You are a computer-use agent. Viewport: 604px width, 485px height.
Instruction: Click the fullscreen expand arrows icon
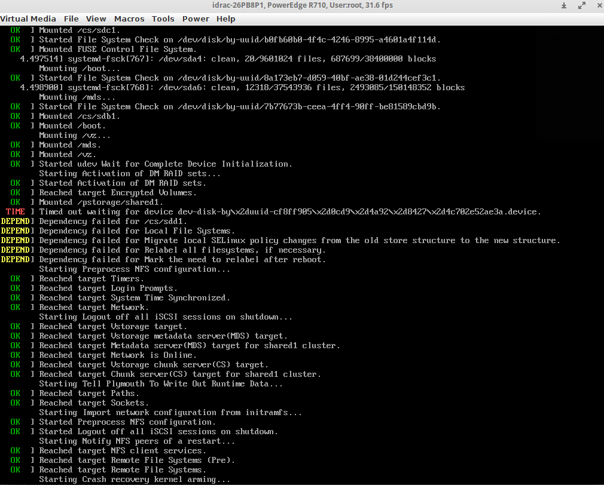click(x=582, y=5)
